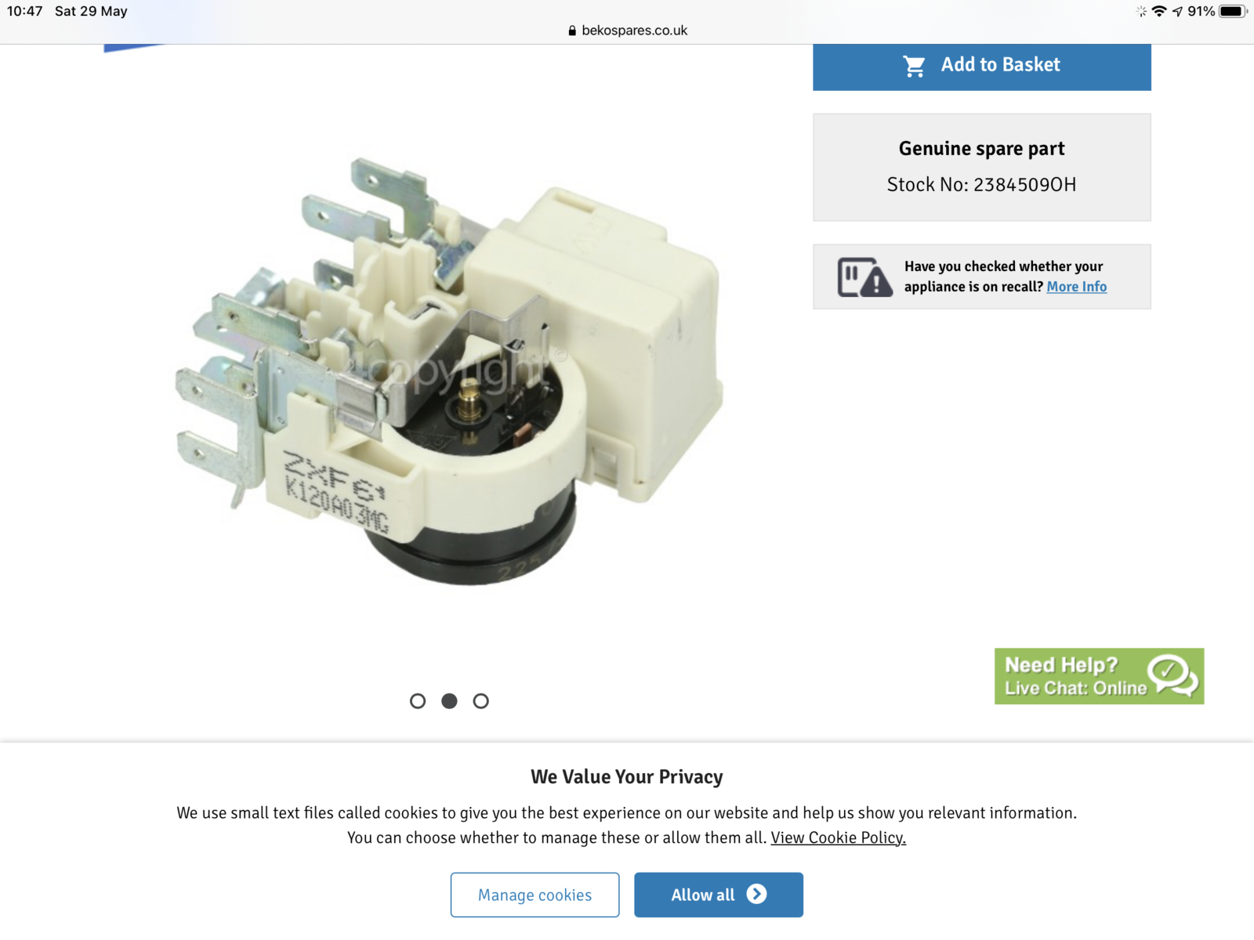Viewport: 1254px width, 940px height.
Task: Click the relay product image
Action: point(449,371)
